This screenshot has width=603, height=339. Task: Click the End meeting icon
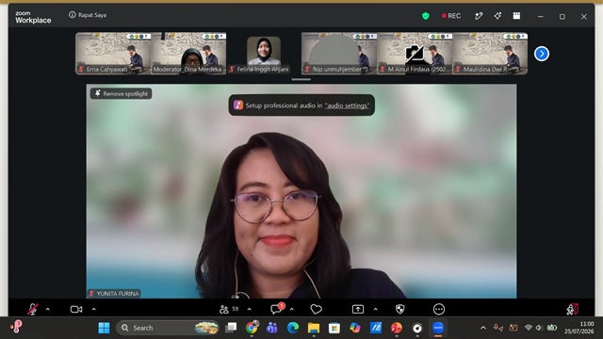[572, 309]
